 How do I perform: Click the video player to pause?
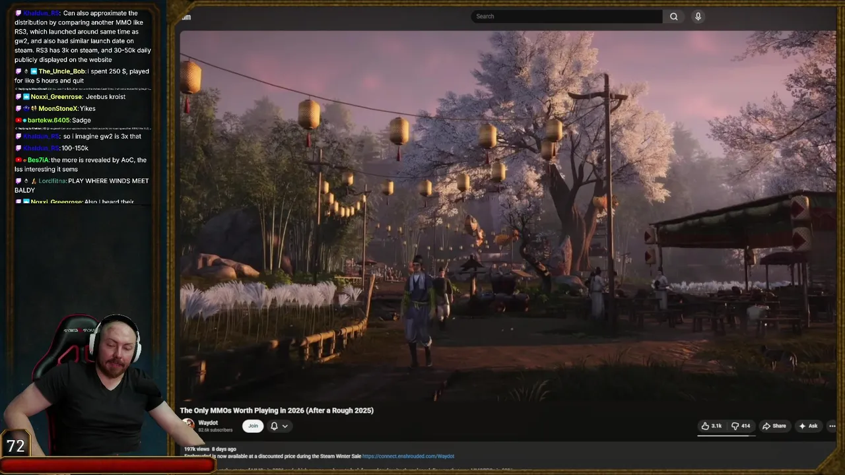[507, 214]
